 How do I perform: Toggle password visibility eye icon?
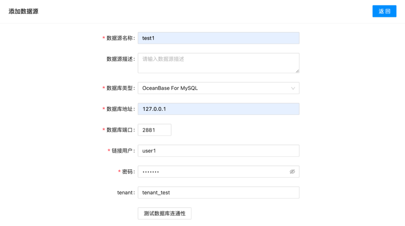coord(292,172)
